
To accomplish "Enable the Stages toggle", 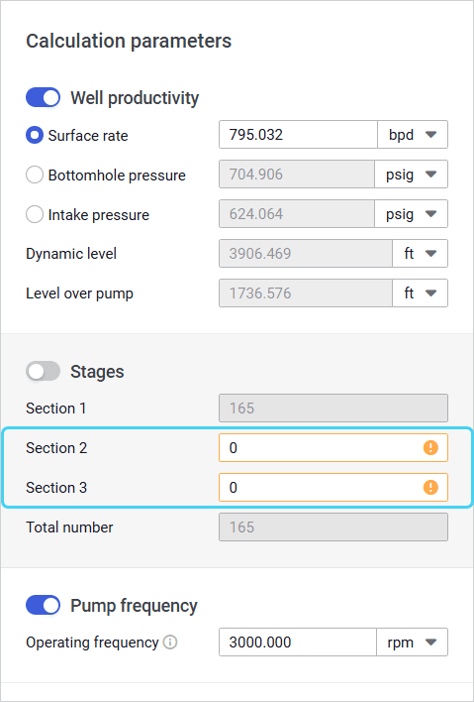I will pos(43,371).
